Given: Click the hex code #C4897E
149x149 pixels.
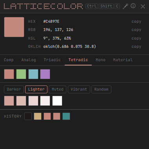Looking at the screenshot, I should pos(51,22).
